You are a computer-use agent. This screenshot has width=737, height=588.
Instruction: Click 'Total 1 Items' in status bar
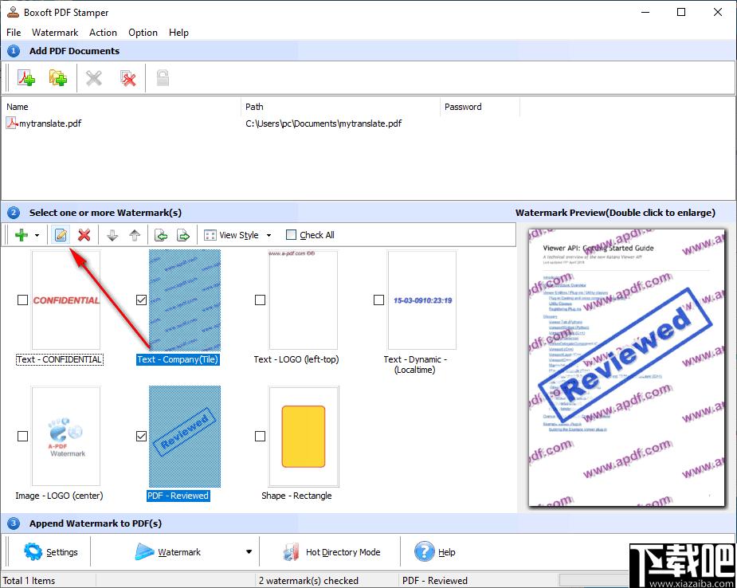point(29,581)
